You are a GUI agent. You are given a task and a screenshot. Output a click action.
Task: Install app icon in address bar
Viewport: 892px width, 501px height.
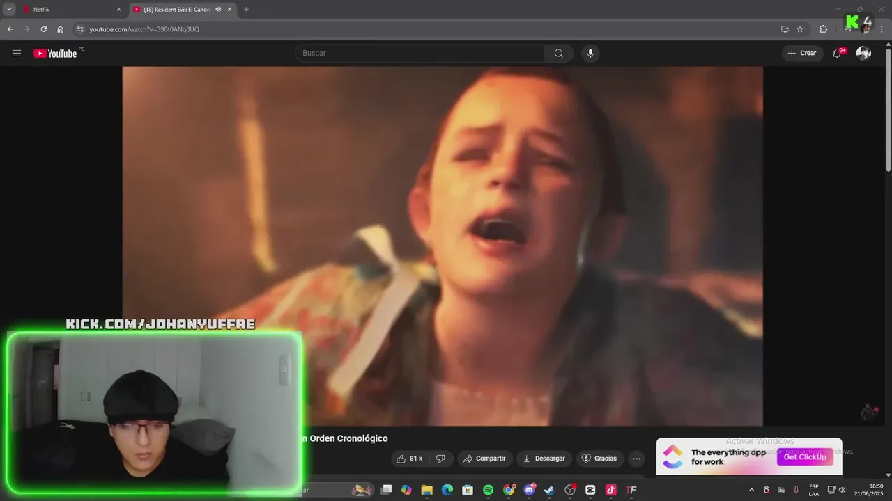click(785, 29)
